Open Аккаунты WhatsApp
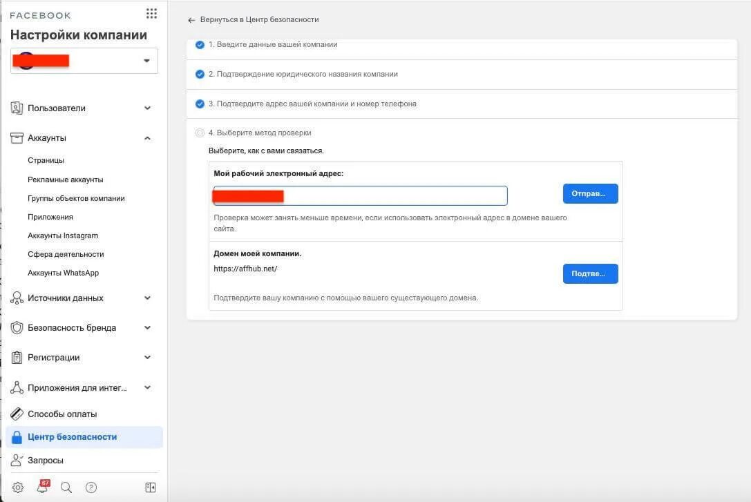 coord(64,273)
